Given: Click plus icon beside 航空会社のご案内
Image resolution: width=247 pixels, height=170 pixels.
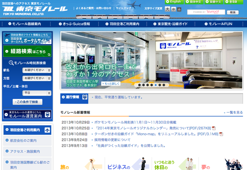Looking at the screenshot, I should pos(7,140).
